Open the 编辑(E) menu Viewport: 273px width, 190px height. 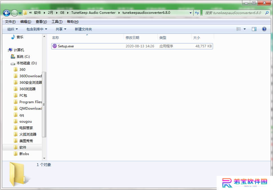[26, 22]
